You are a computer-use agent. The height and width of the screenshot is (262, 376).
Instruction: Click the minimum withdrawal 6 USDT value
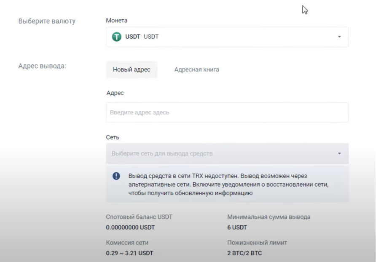237,228
